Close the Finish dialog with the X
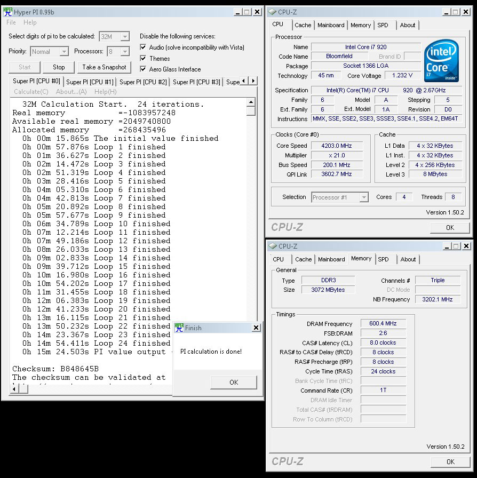 (256, 328)
